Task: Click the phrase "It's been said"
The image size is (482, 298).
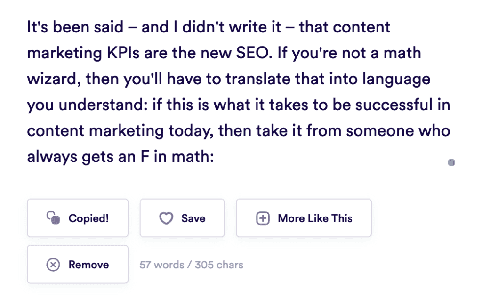Action: (74, 27)
